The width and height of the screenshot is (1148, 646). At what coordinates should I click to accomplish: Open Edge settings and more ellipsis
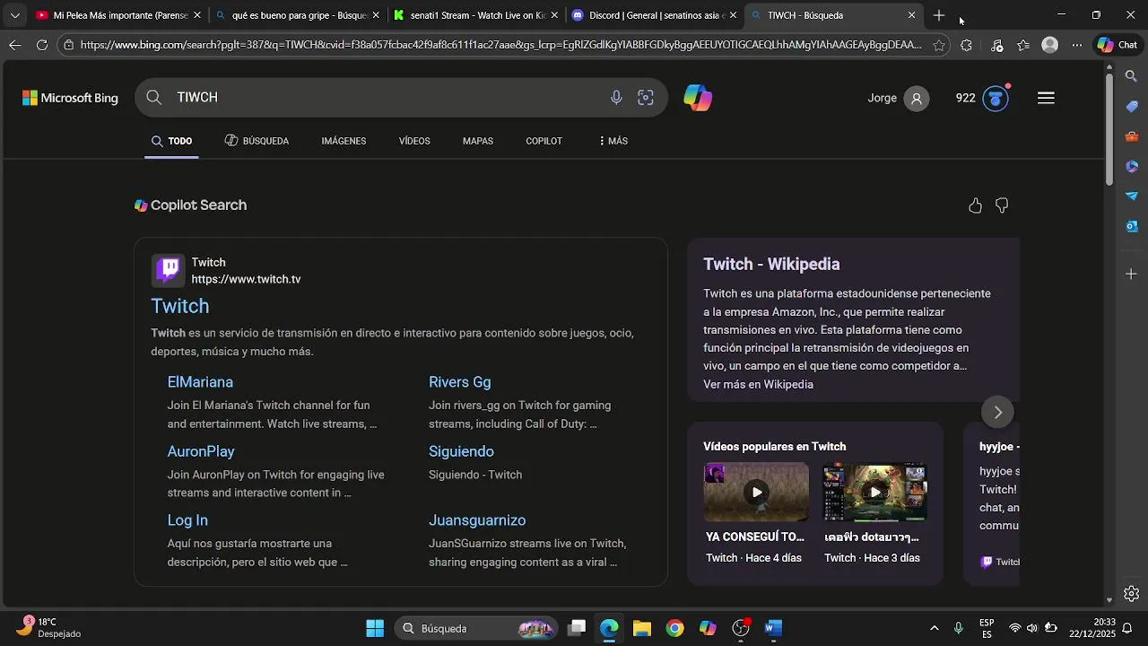[x=1077, y=45]
